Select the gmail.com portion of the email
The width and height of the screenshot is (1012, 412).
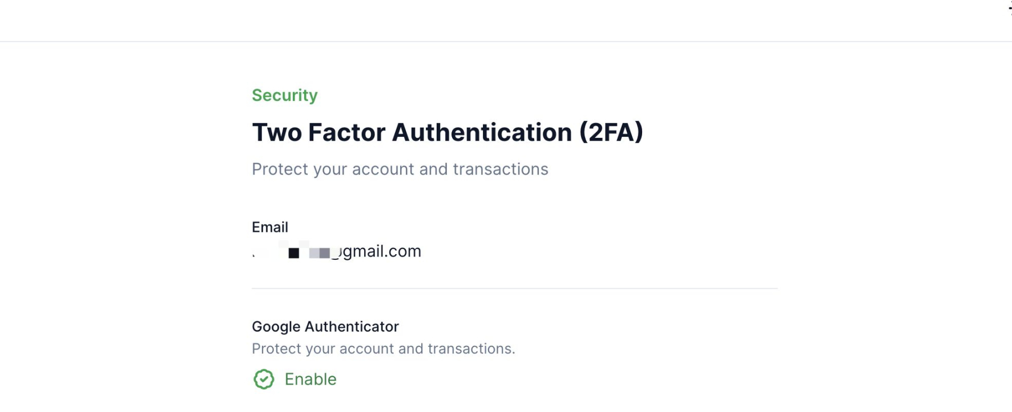click(x=382, y=251)
